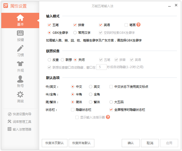Click the 应用 button
Screen dimensions: 182x151
pos(169,143)
